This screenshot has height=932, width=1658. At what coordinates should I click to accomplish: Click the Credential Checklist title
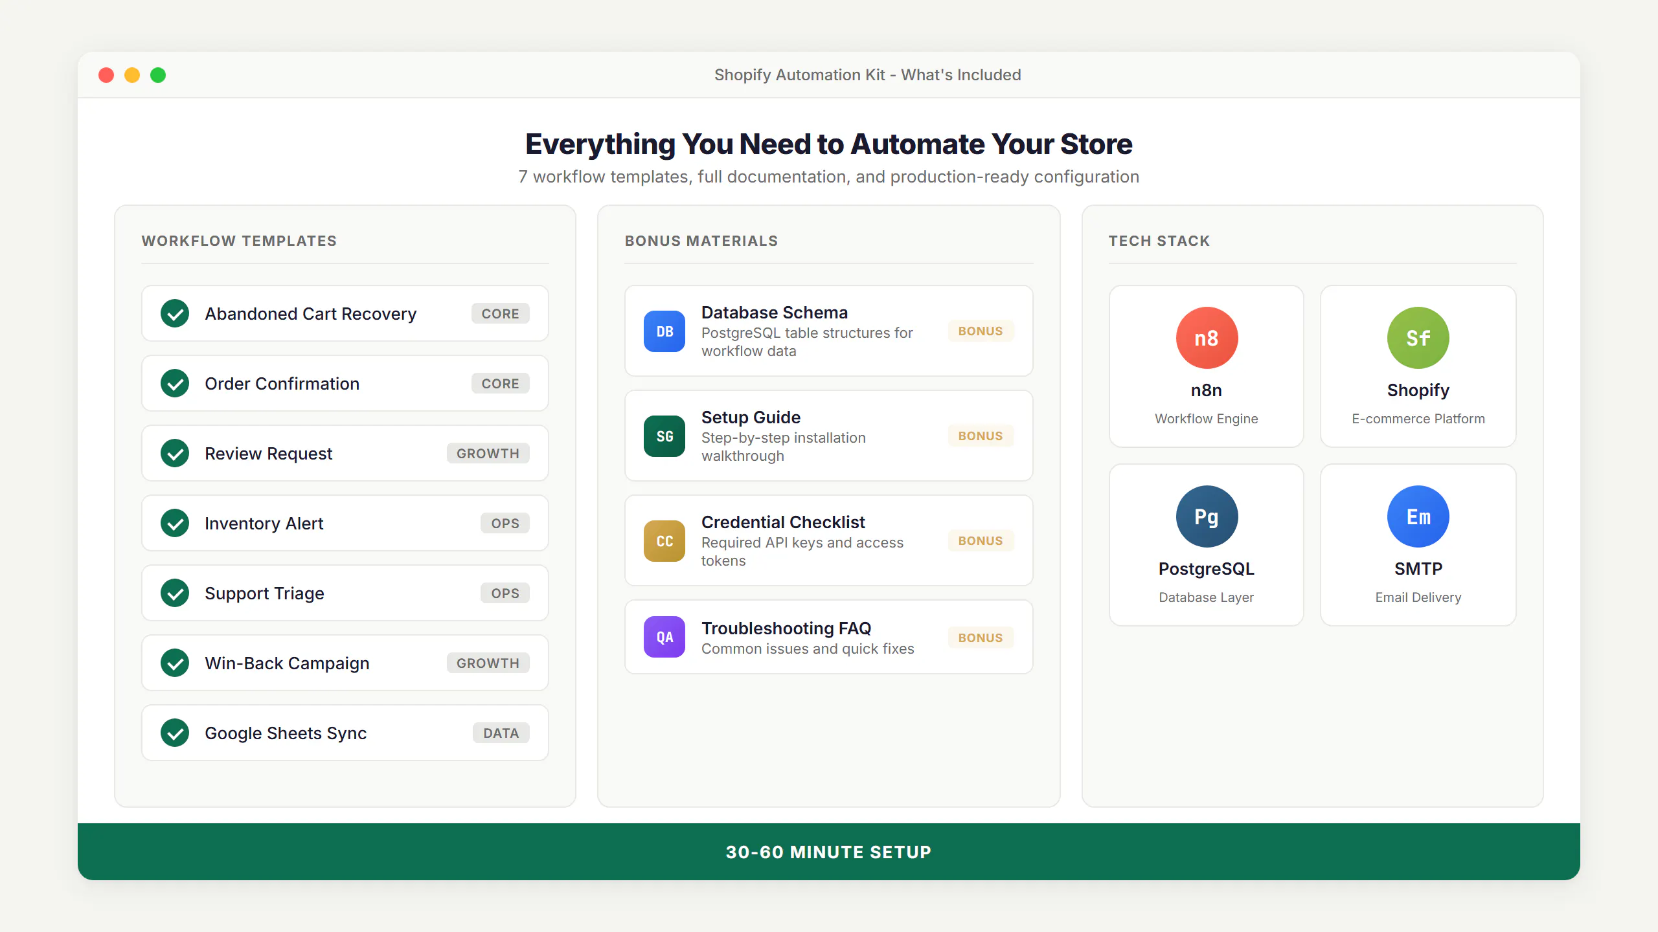(x=783, y=522)
